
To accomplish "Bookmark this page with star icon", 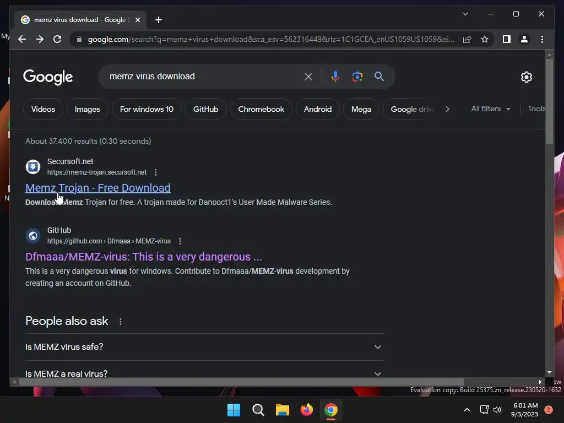I will click(485, 39).
